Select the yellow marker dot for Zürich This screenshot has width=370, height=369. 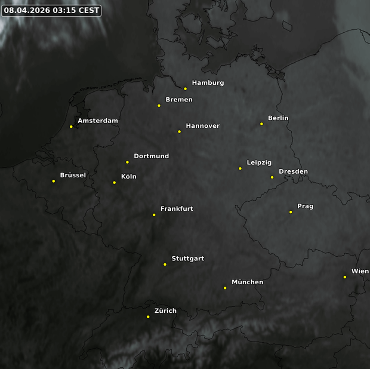[148, 317]
